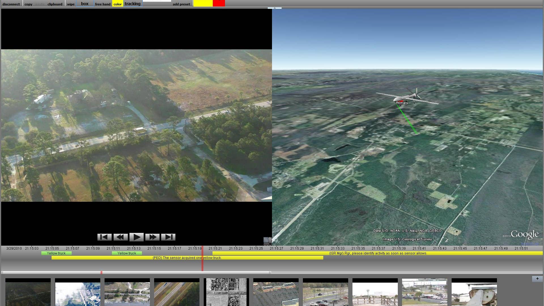544x306 pixels.
Task: Click the small icon at video corner
Action: 267,241
